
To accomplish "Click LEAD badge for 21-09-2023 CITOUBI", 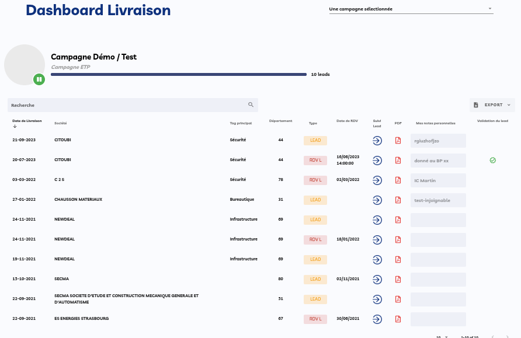I will [315, 141].
